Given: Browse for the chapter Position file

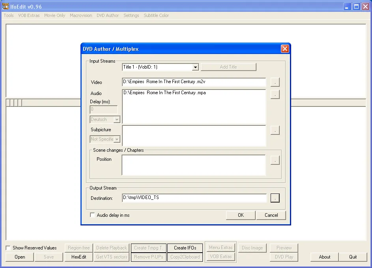Looking at the screenshot, I should point(275,160).
